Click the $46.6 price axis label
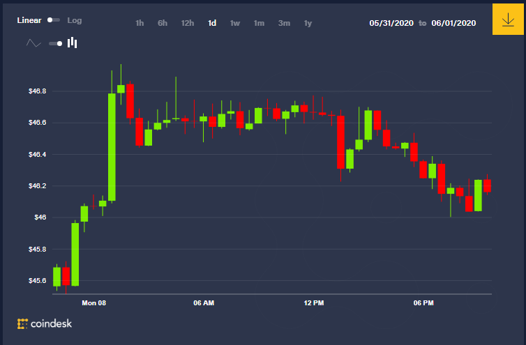This screenshot has height=345, width=526. click(x=38, y=123)
